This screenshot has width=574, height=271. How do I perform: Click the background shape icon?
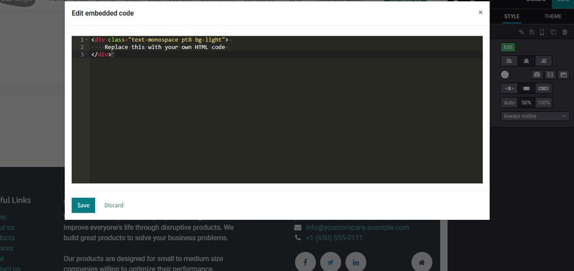coord(564,75)
